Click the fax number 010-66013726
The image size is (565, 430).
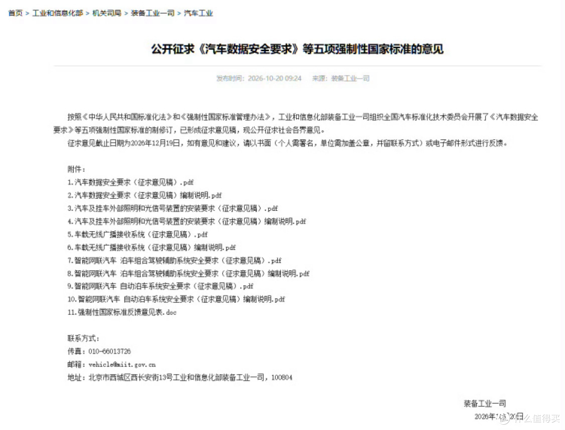109,352
